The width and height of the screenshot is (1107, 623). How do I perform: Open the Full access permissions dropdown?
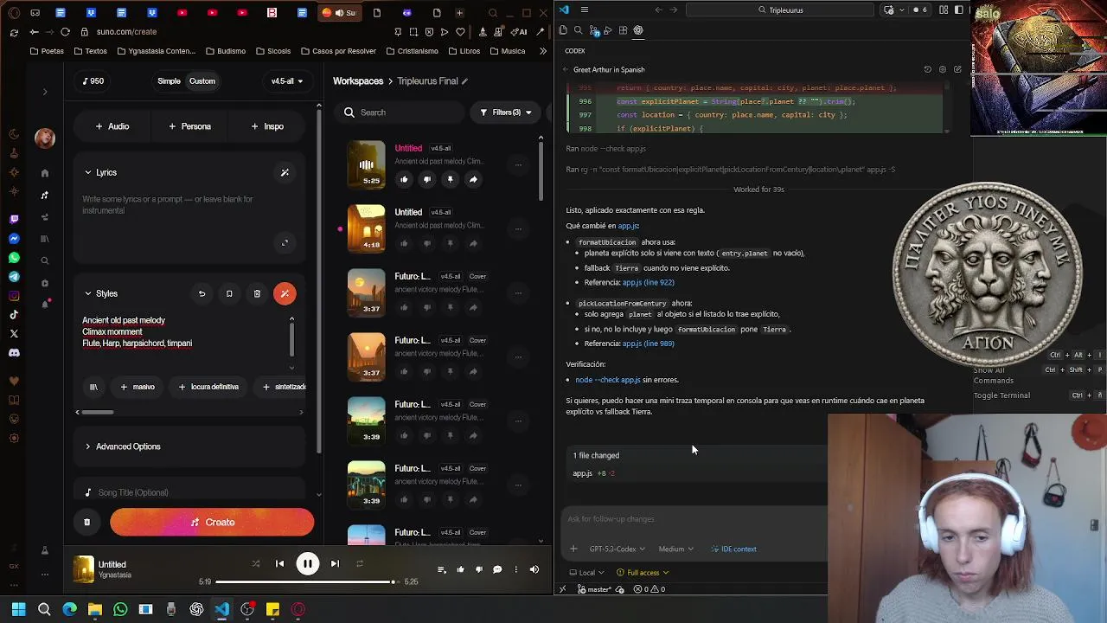pos(643,572)
